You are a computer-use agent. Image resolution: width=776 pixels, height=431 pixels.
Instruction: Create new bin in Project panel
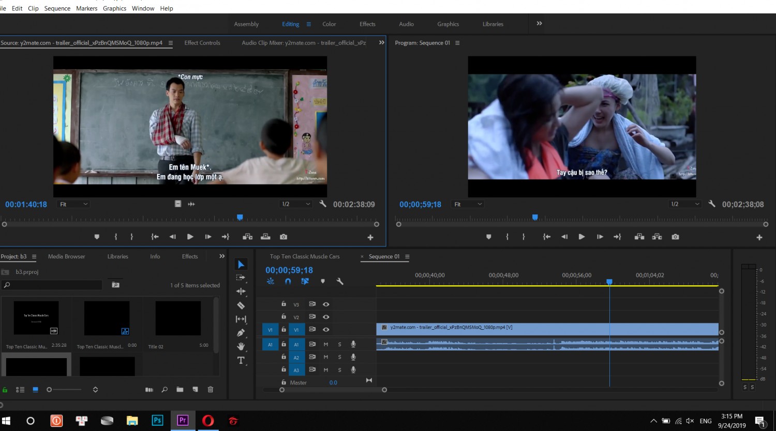click(x=180, y=390)
